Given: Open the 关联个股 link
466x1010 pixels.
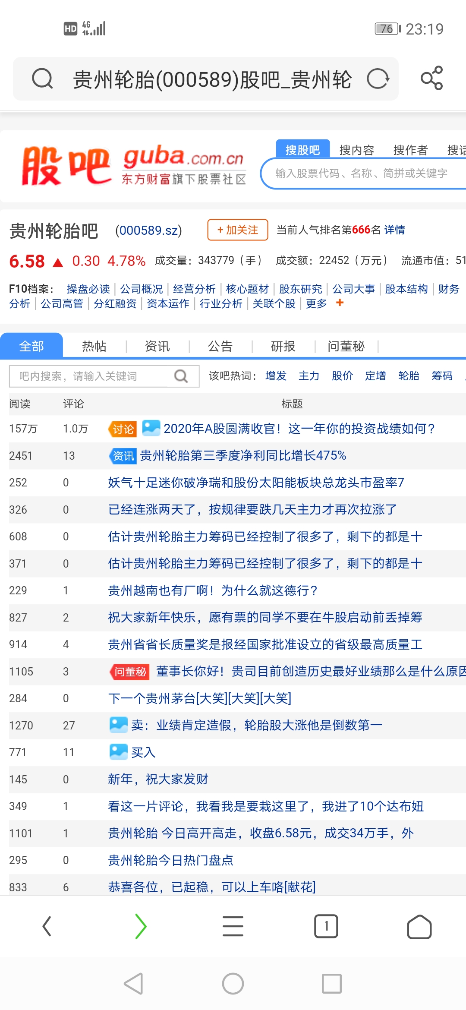Looking at the screenshot, I should pos(274,304).
